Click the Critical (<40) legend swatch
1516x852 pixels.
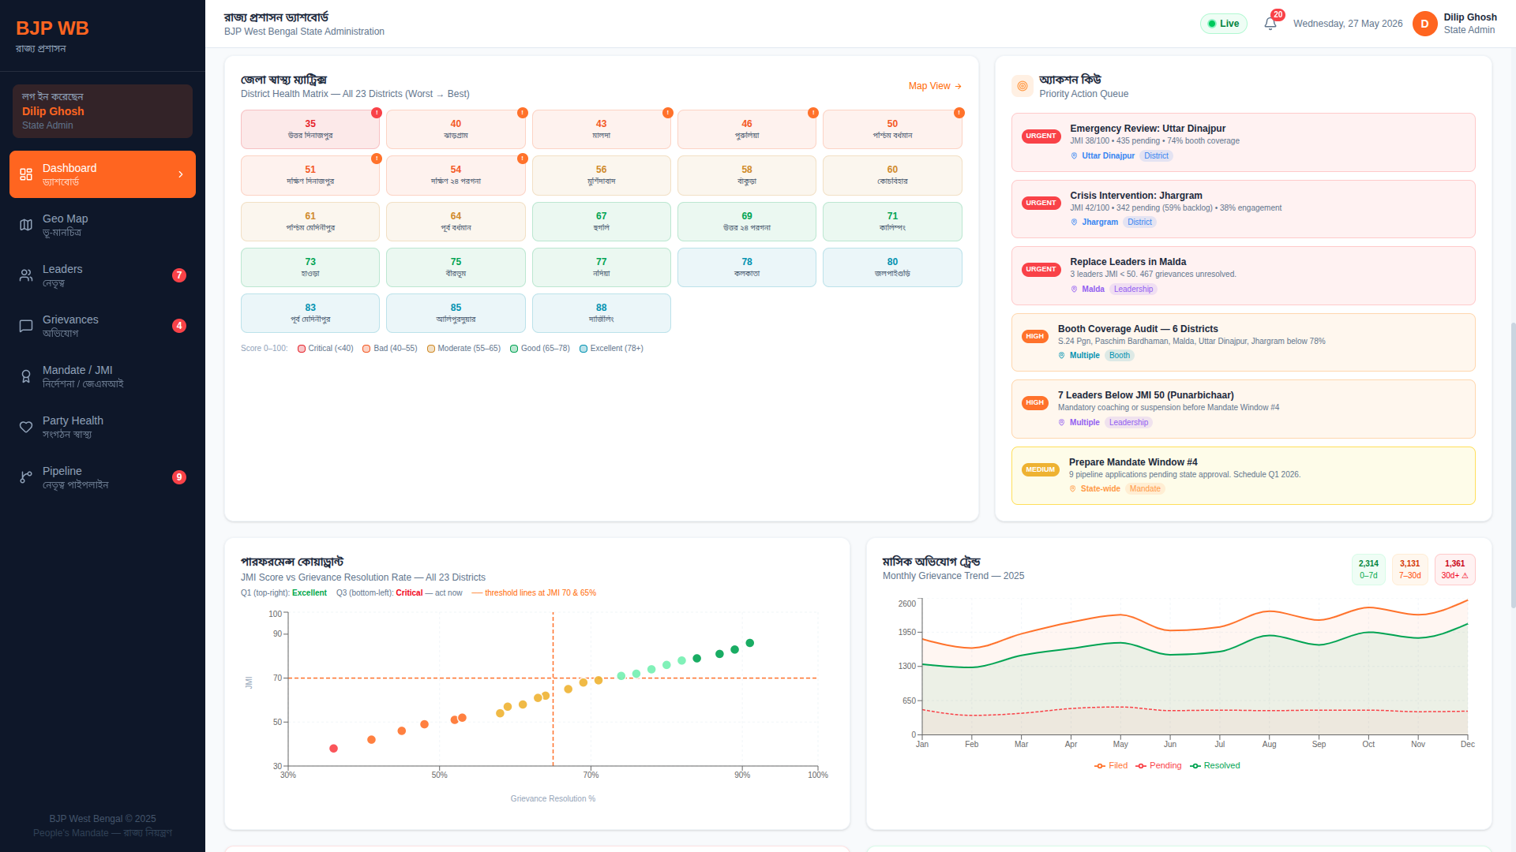point(302,349)
